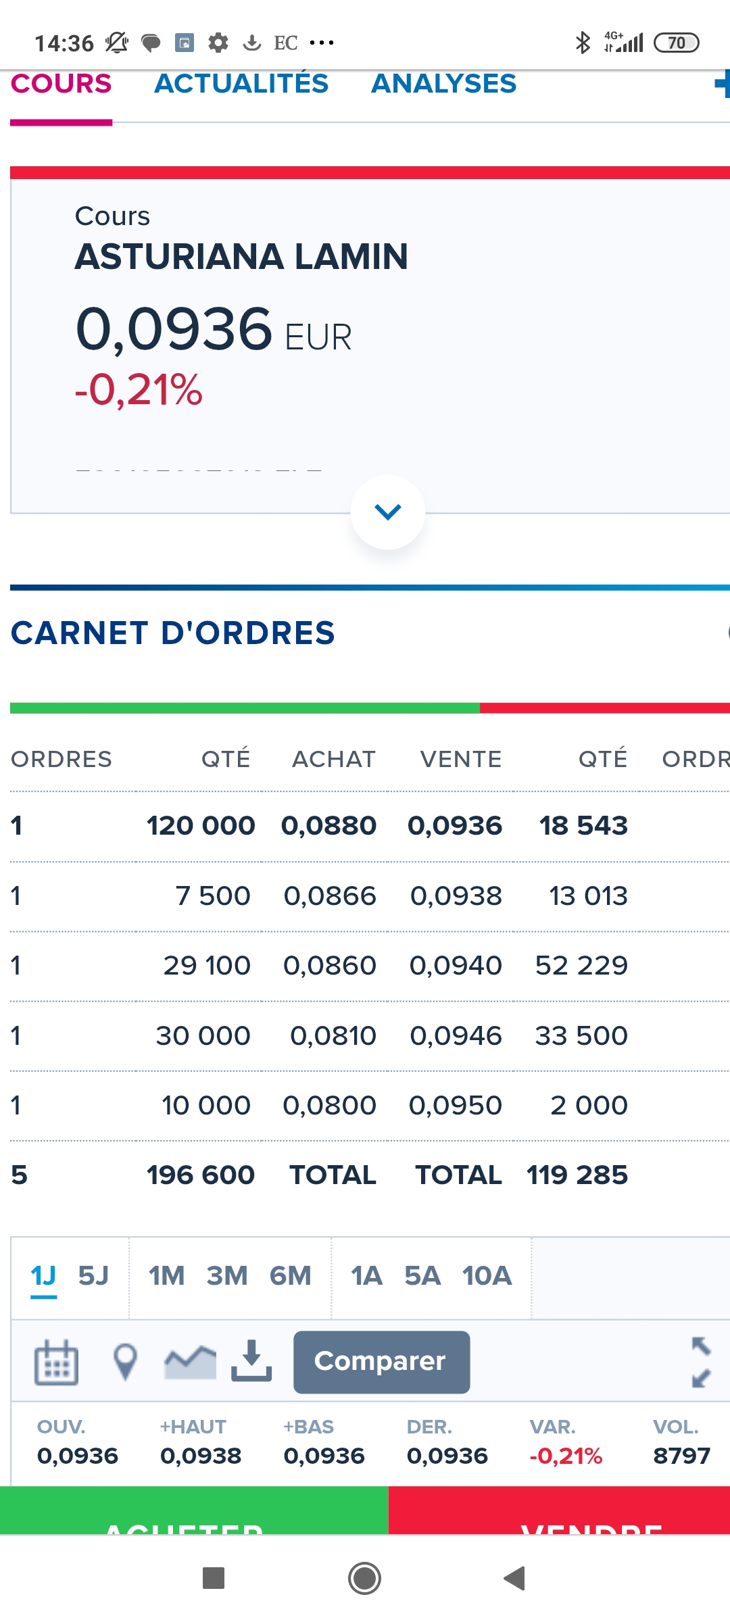Open the calendar date picker icon
The image size is (730, 1622).
[56, 1362]
